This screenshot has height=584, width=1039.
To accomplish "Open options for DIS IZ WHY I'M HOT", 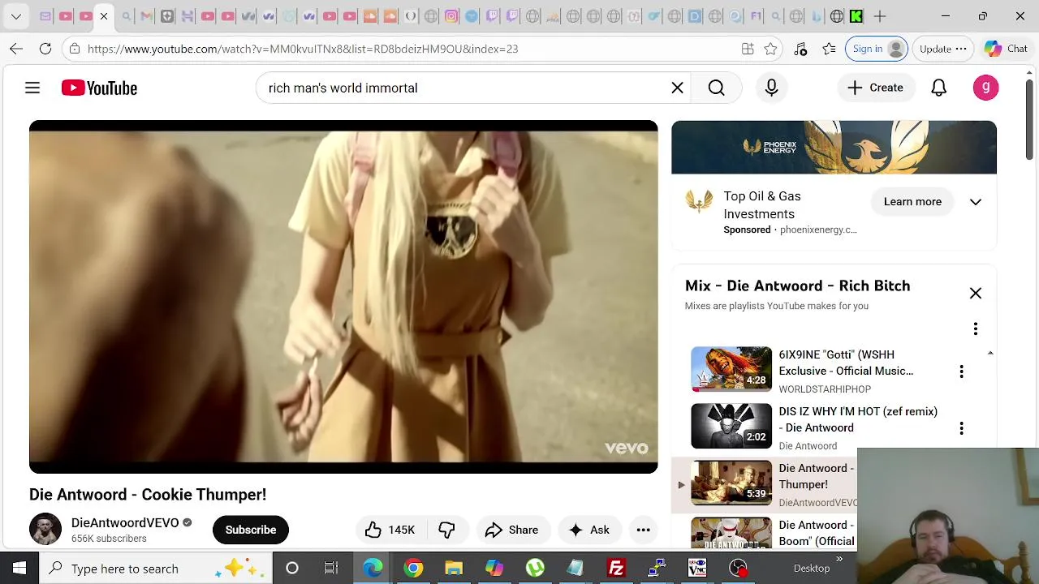I will 961,428.
